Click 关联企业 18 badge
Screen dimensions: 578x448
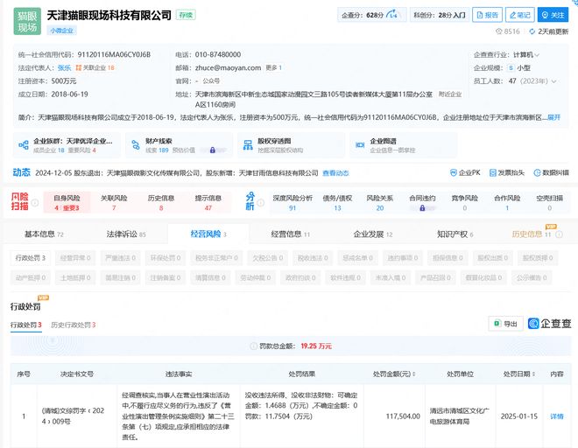coord(95,67)
